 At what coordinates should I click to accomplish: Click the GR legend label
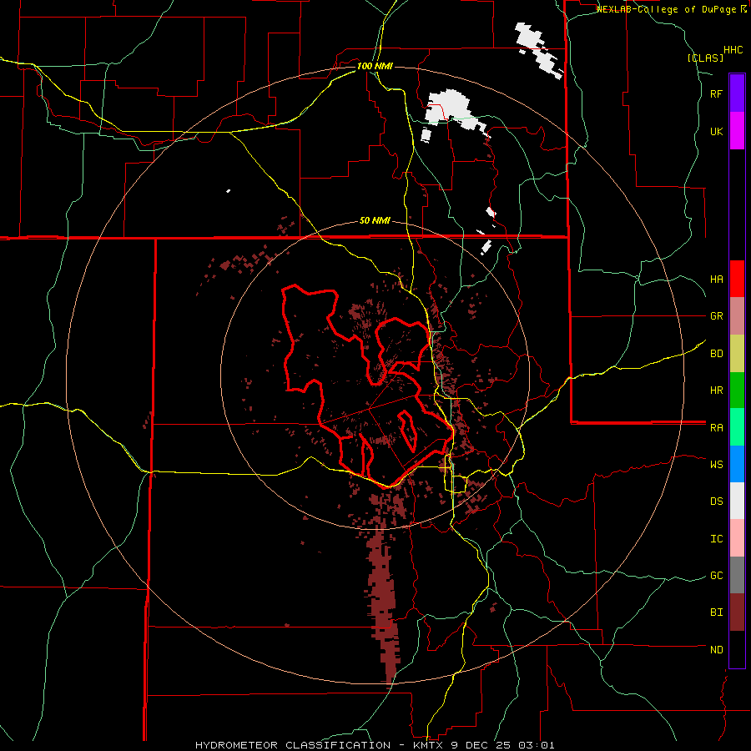tap(716, 316)
